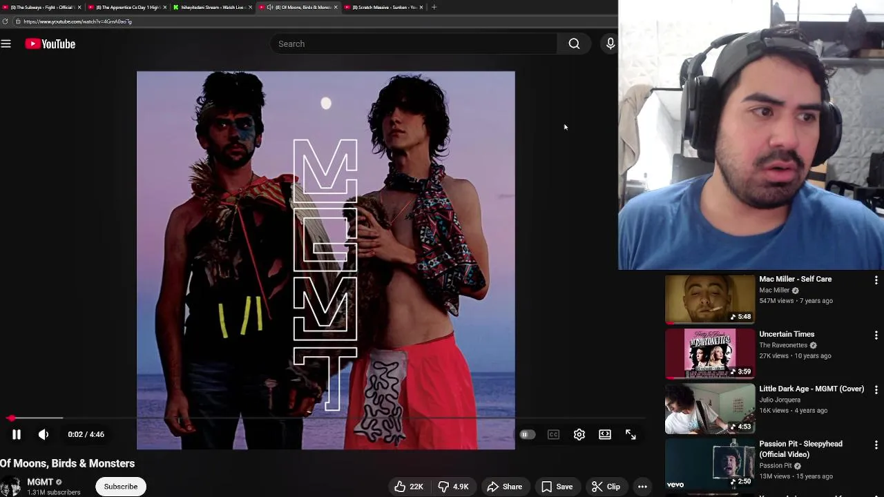The width and height of the screenshot is (884, 497).
Task: Open MGMT channel avatar
Action: 10,487
